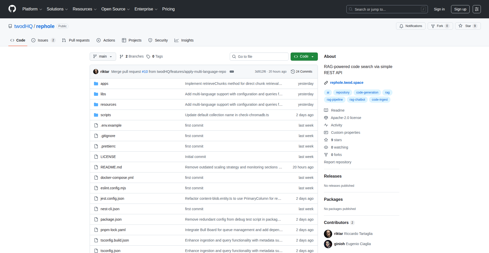The height and width of the screenshot is (253, 489).
Task: Switch to the Code tab
Action: tap(18, 40)
